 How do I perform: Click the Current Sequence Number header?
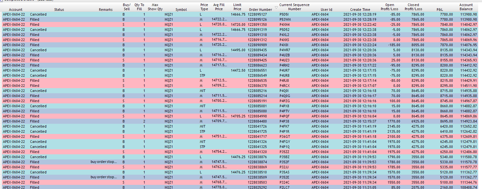294,7
